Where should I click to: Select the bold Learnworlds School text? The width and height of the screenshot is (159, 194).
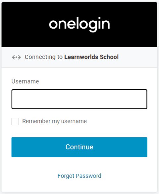coord(91,57)
